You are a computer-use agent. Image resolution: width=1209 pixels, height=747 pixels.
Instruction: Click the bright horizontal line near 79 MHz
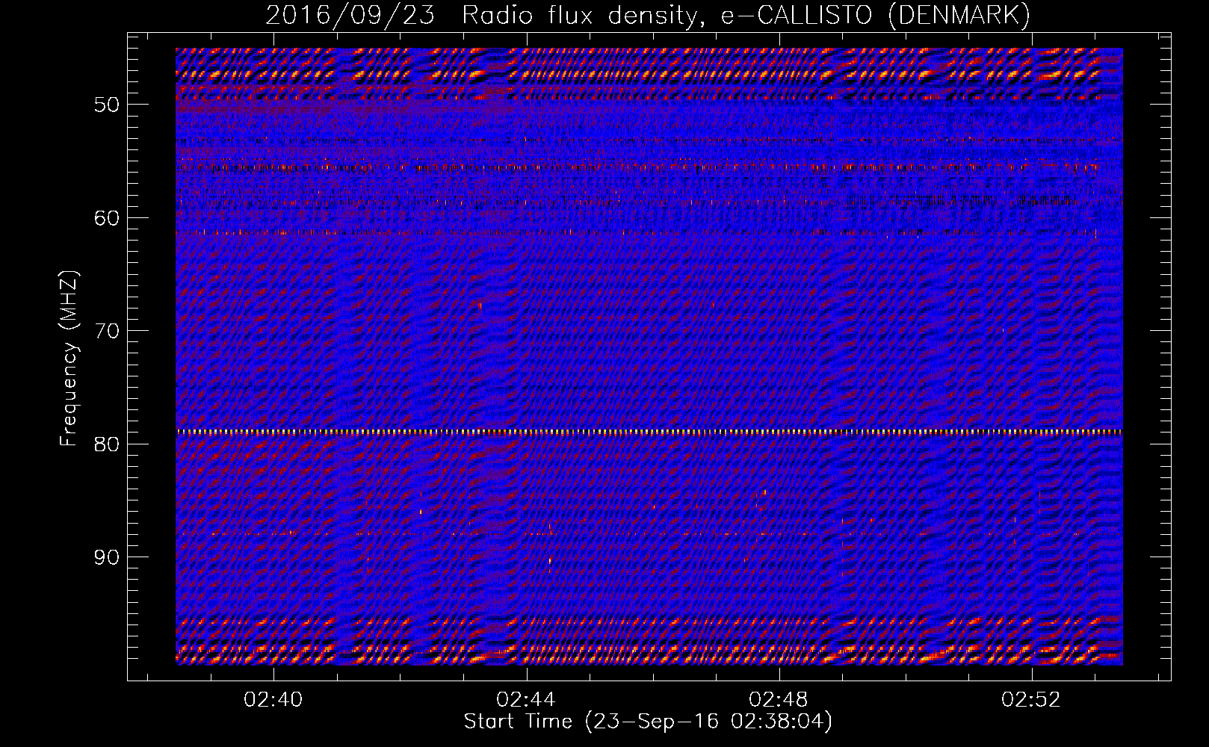649,432
